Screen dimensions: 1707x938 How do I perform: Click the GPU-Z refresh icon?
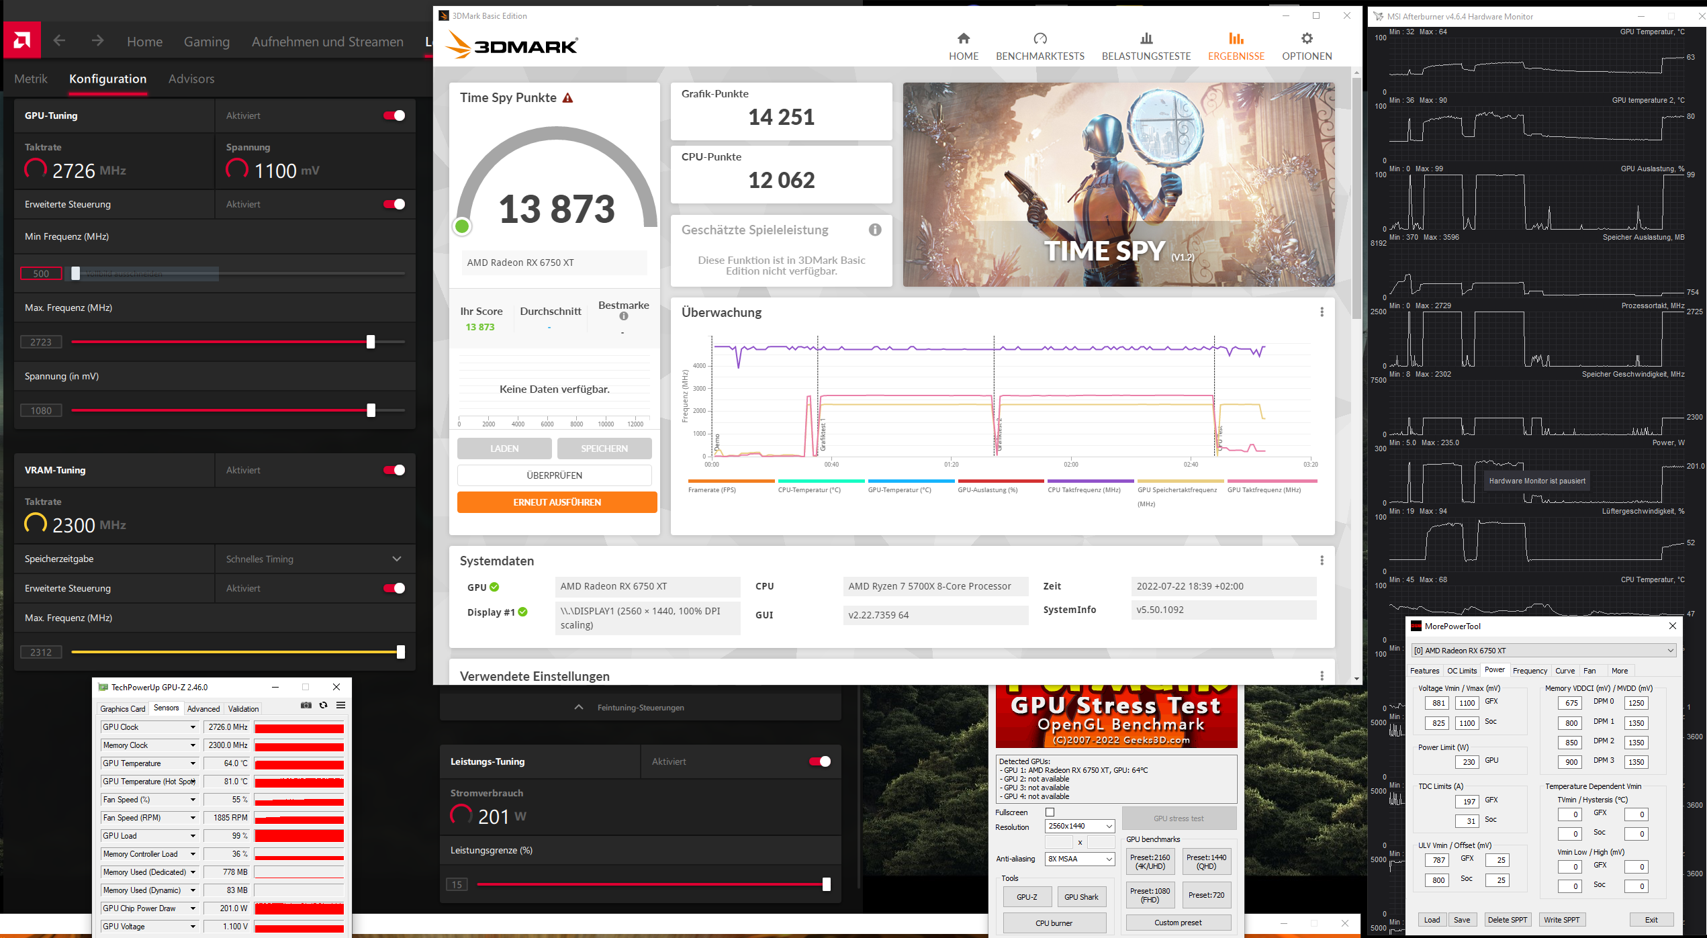click(x=324, y=705)
